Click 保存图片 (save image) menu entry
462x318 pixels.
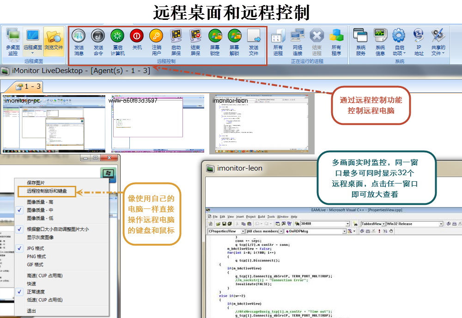(x=36, y=183)
